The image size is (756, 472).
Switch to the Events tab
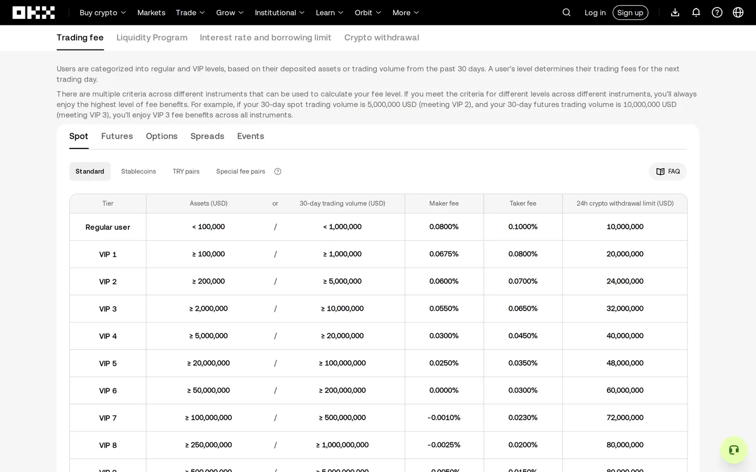coord(251,136)
